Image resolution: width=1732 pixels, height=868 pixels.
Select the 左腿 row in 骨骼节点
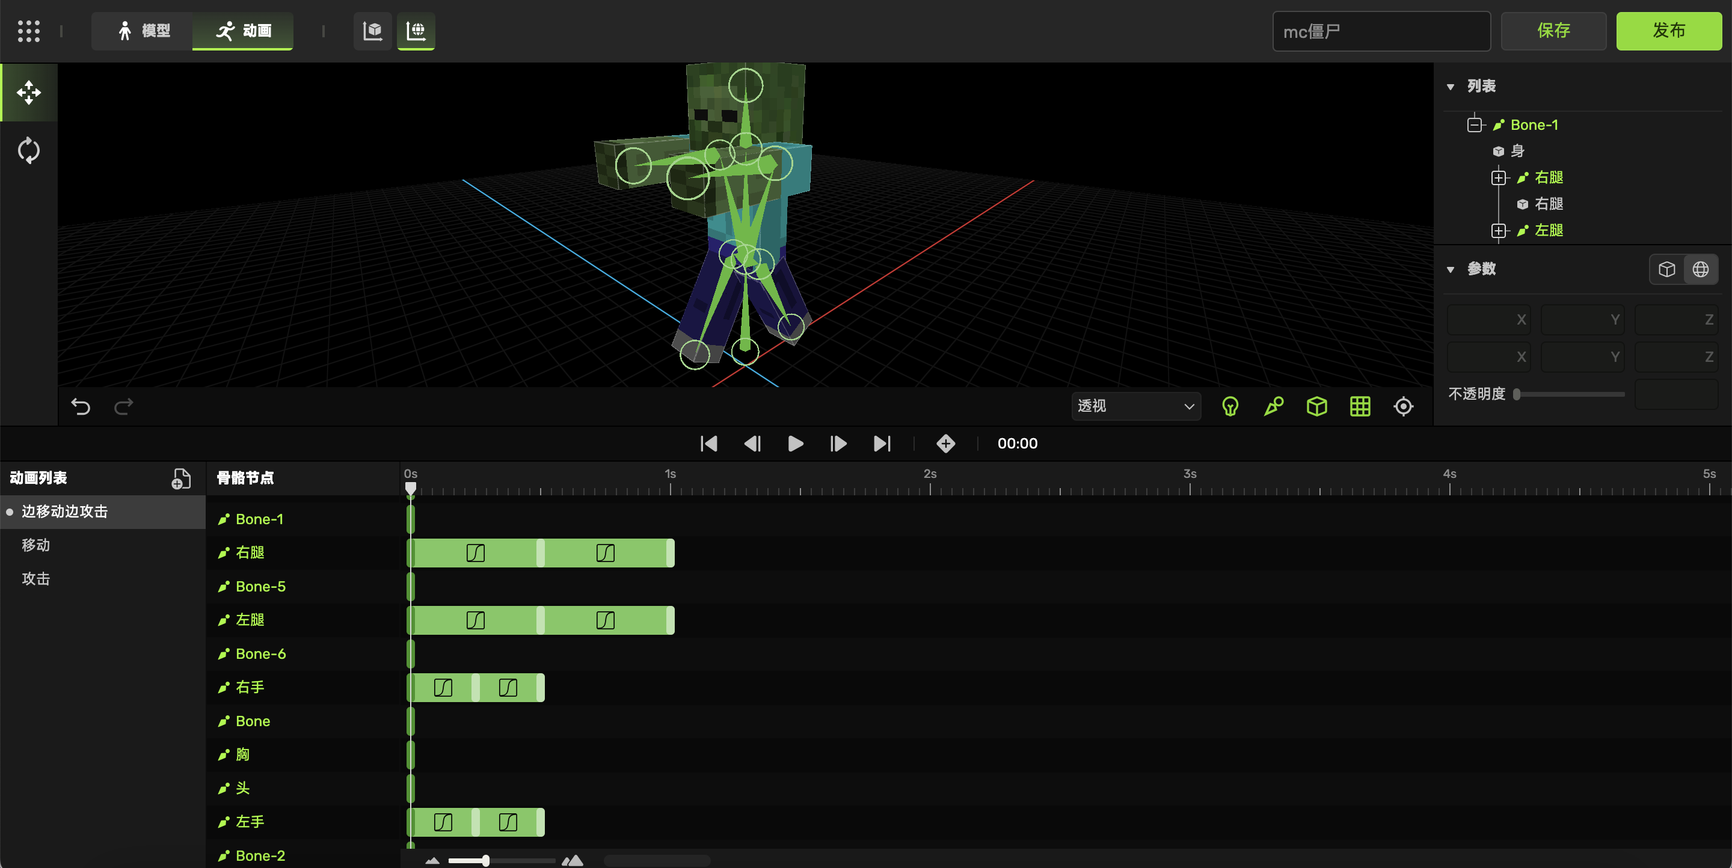click(302, 620)
